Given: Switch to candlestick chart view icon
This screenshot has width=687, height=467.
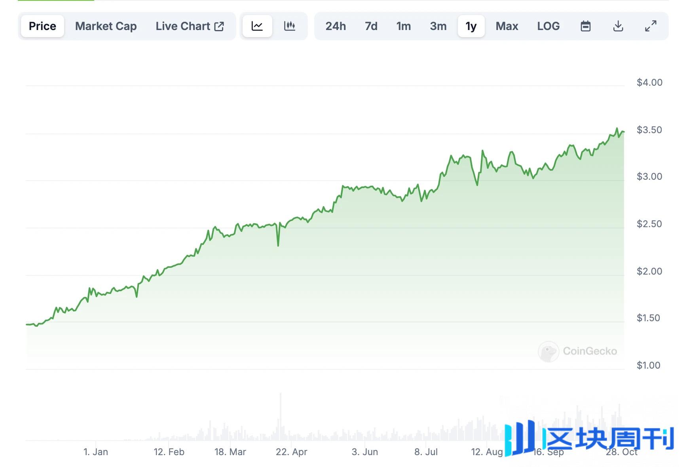Looking at the screenshot, I should [x=290, y=26].
